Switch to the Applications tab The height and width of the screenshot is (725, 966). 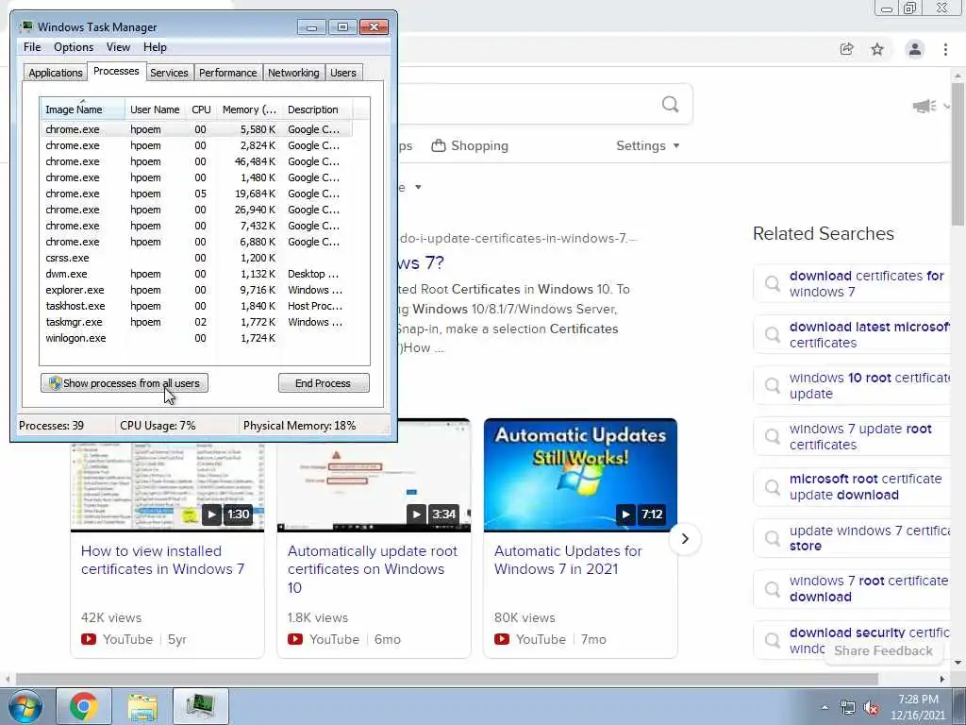point(56,73)
